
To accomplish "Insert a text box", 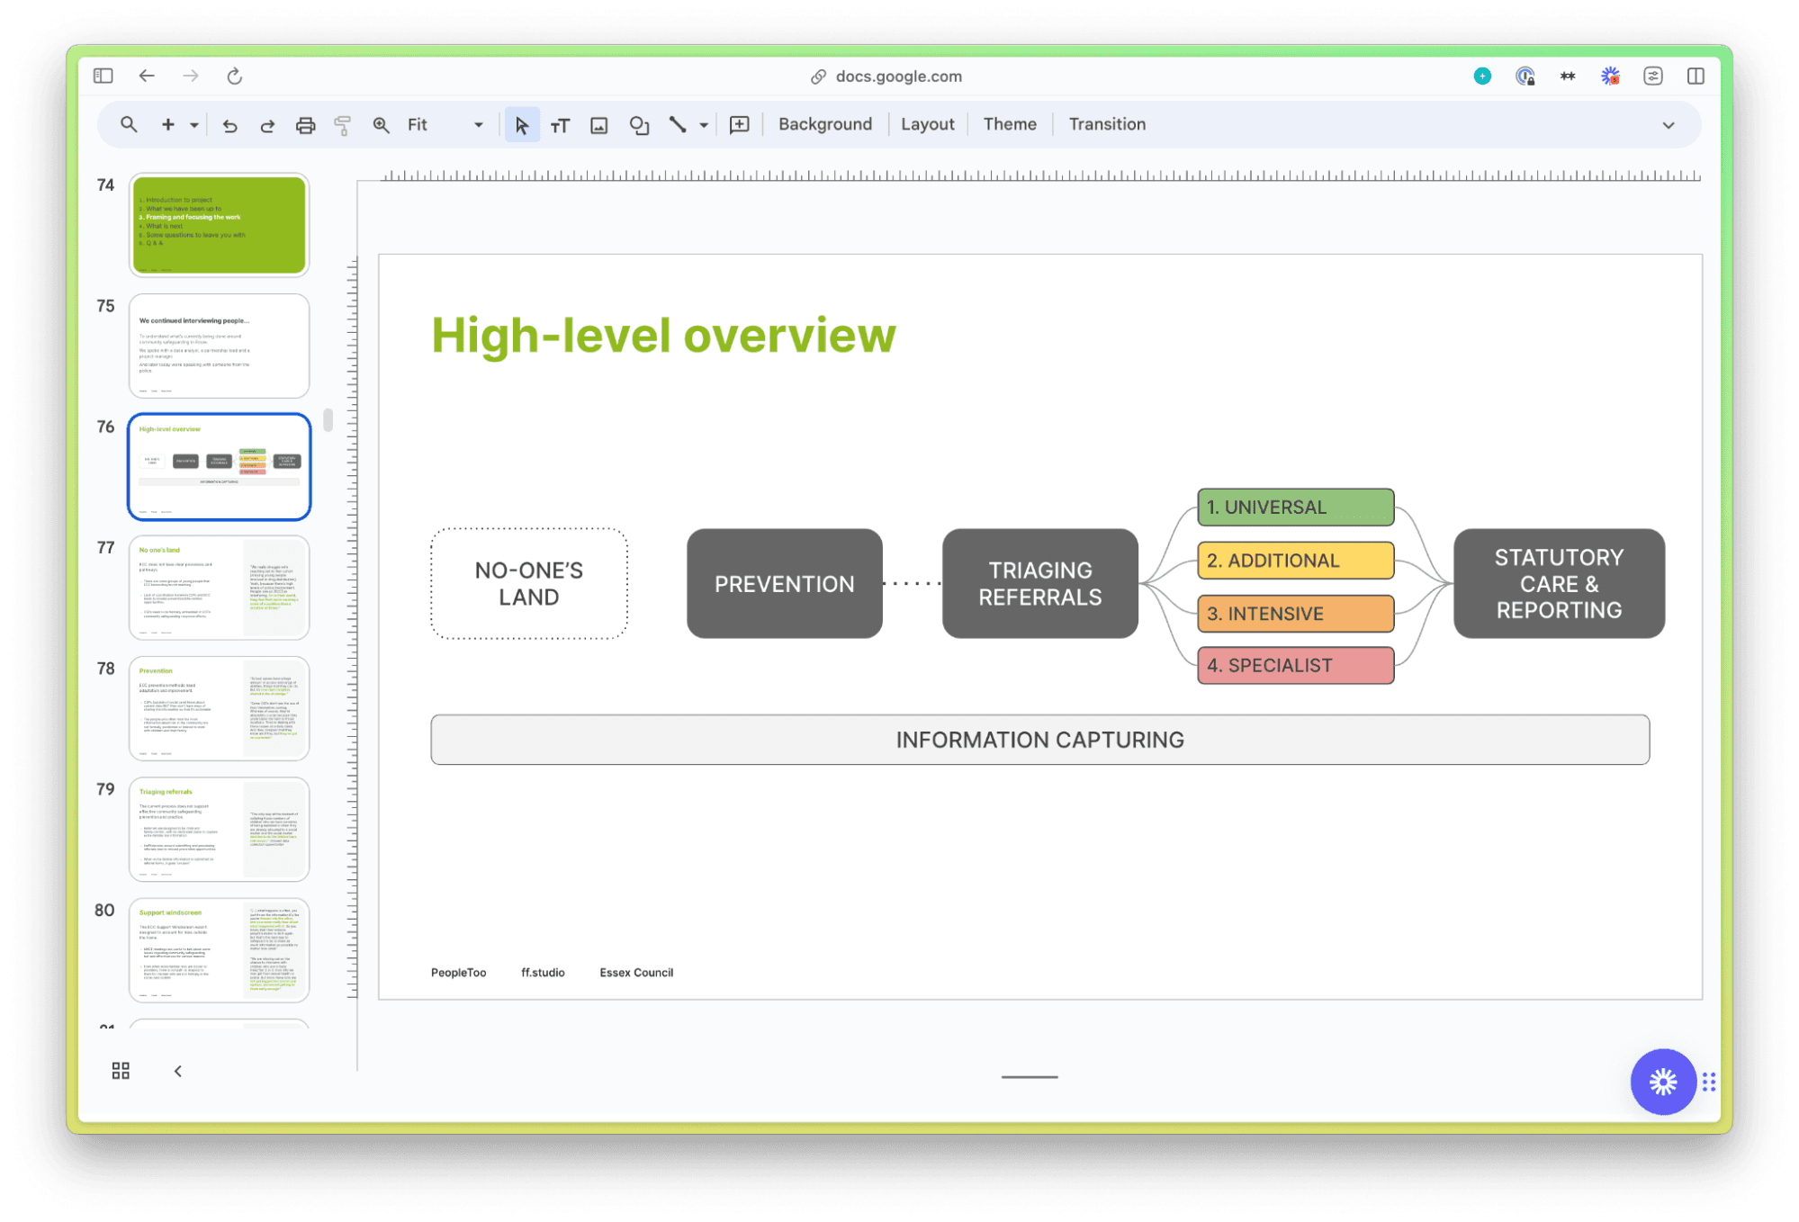I will coord(560,126).
